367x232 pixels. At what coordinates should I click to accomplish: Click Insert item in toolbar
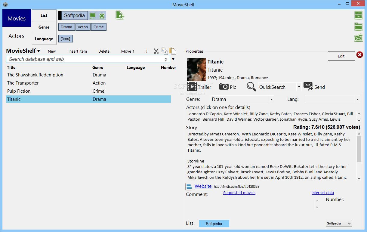(78, 51)
